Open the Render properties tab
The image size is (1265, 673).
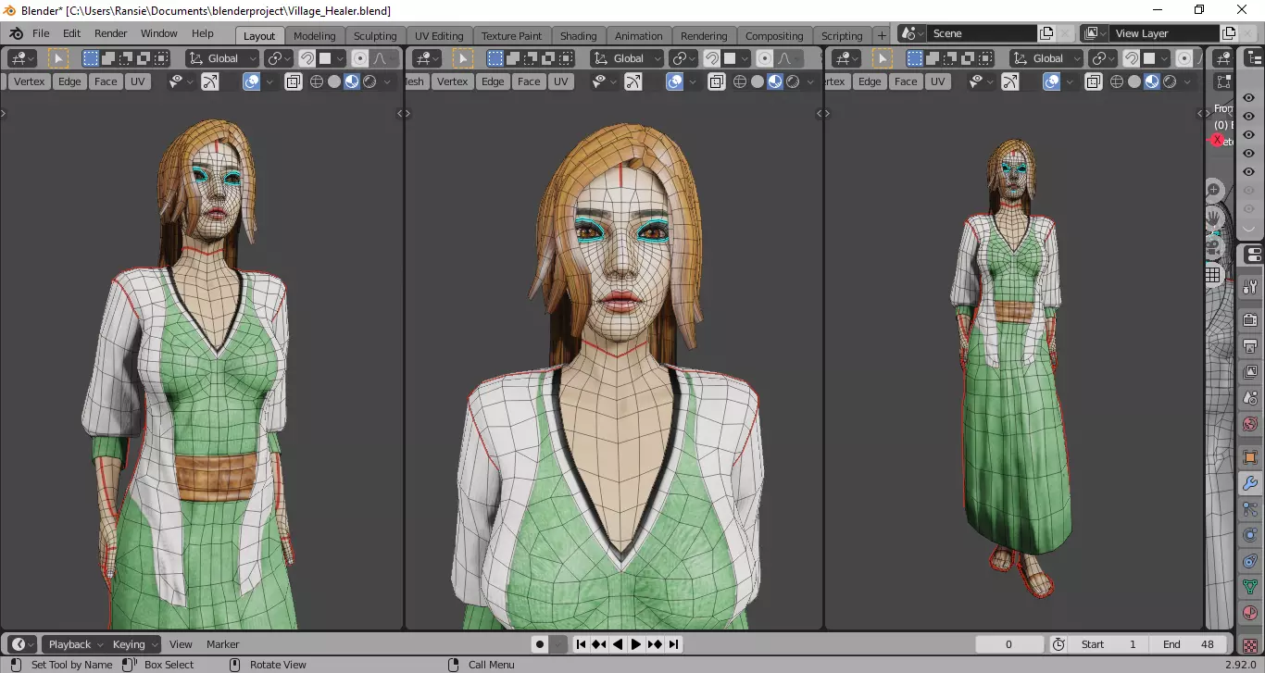pyautogui.click(x=1250, y=320)
